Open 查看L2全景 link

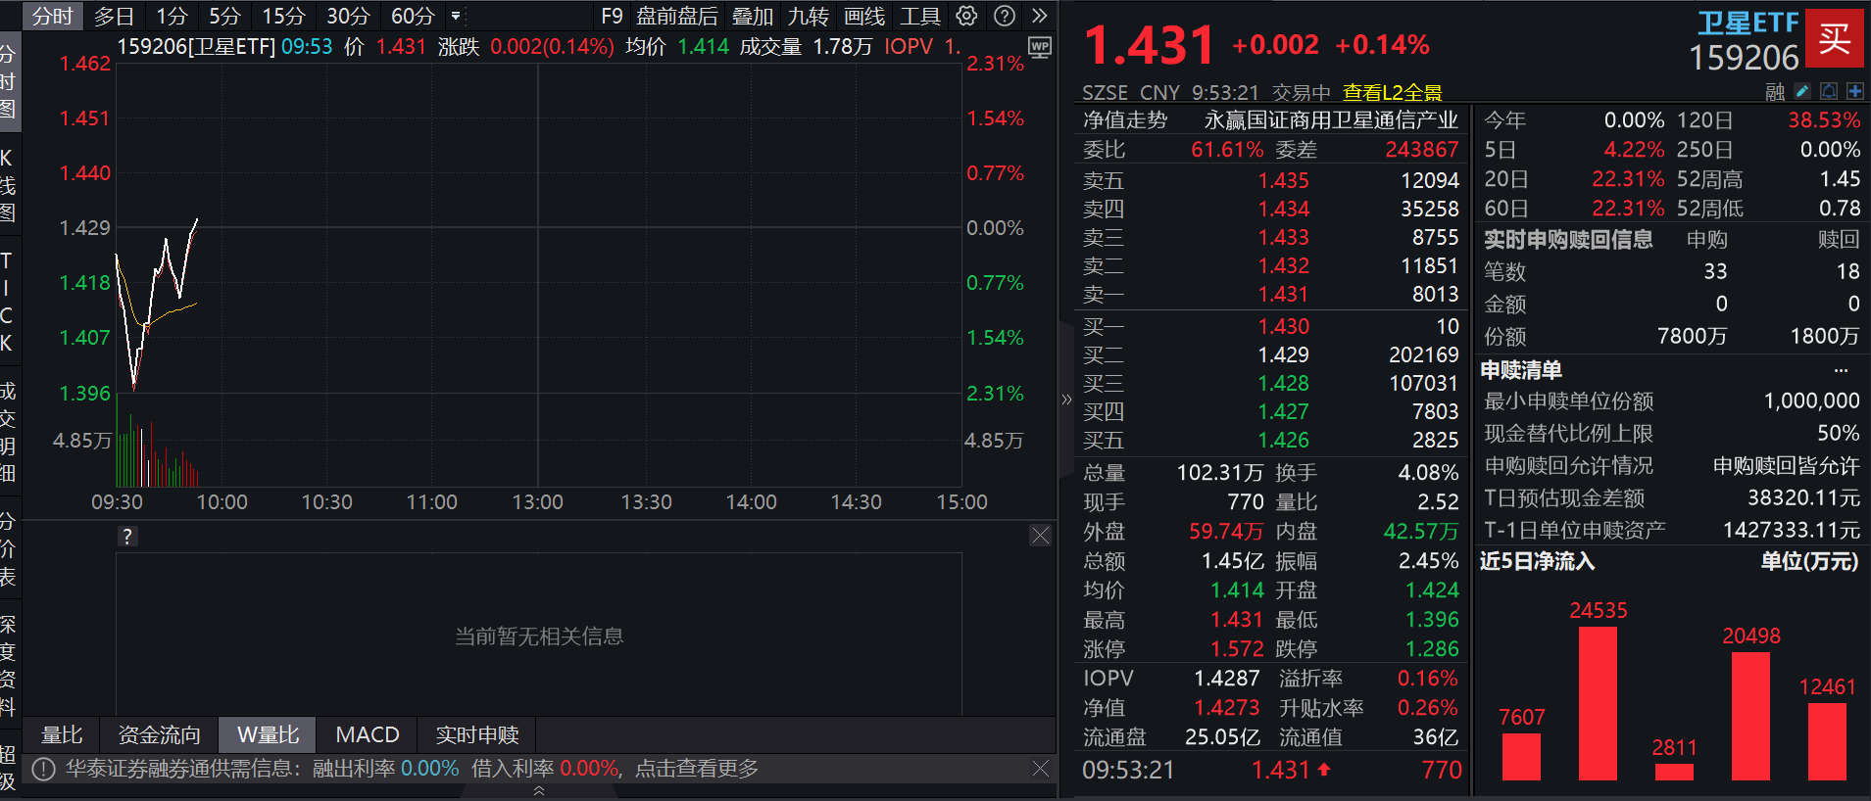[1392, 92]
